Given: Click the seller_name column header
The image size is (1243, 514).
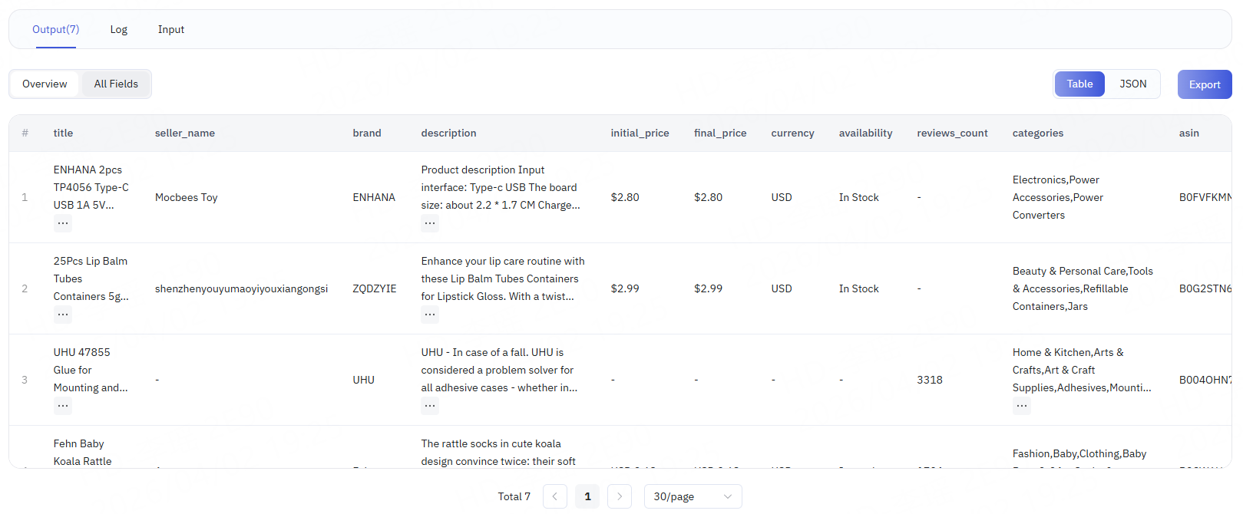Looking at the screenshot, I should click(185, 133).
